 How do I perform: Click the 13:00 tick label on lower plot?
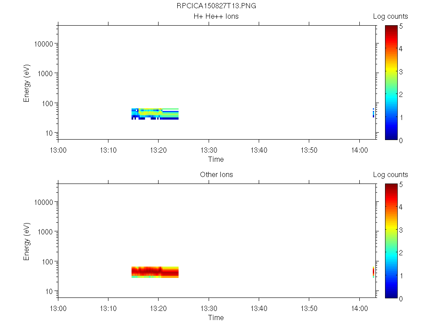[58, 308]
